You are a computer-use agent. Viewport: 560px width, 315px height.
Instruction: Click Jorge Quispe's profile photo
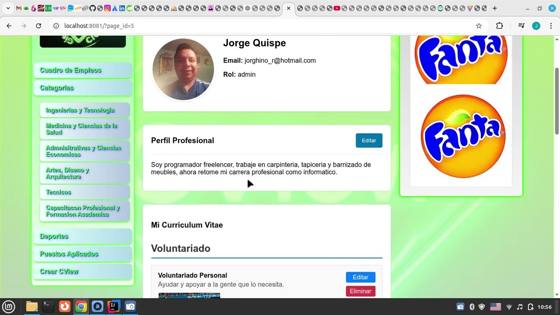click(183, 69)
